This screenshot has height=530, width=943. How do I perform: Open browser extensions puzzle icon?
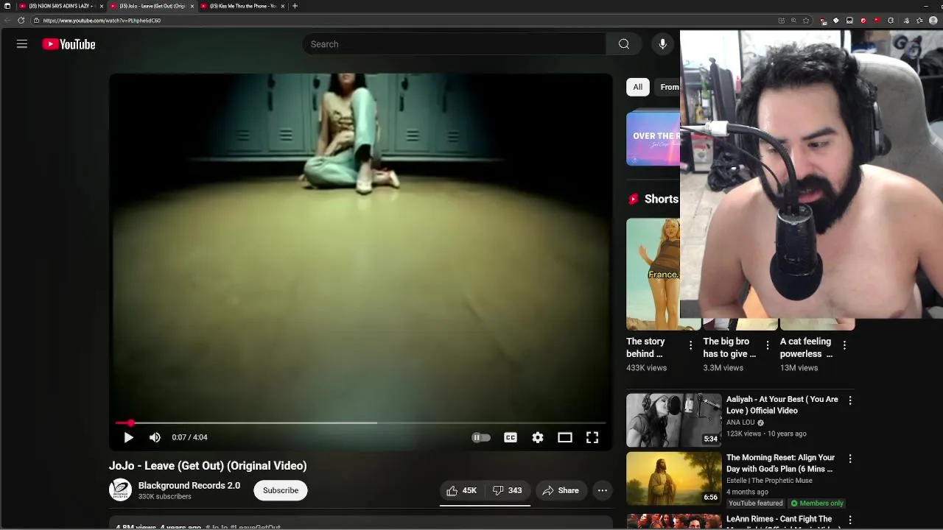891,21
